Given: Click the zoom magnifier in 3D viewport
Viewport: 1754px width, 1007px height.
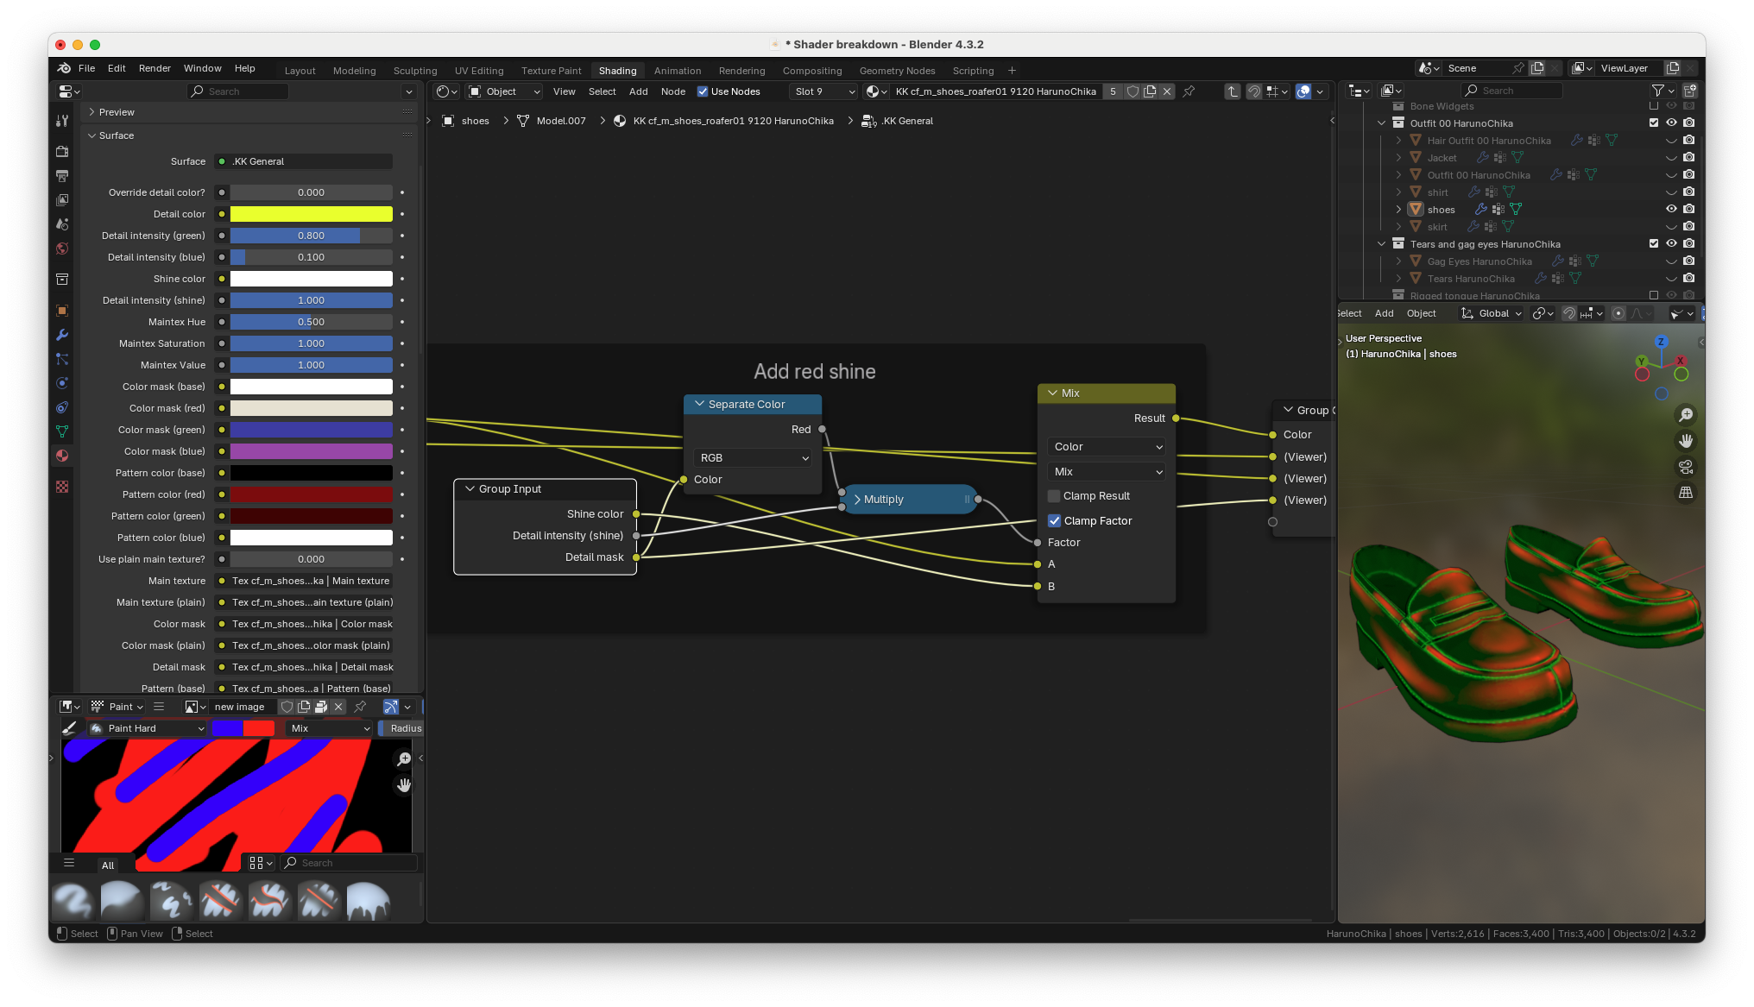Looking at the screenshot, I should pyautogui.click(x=1685, y=415).
